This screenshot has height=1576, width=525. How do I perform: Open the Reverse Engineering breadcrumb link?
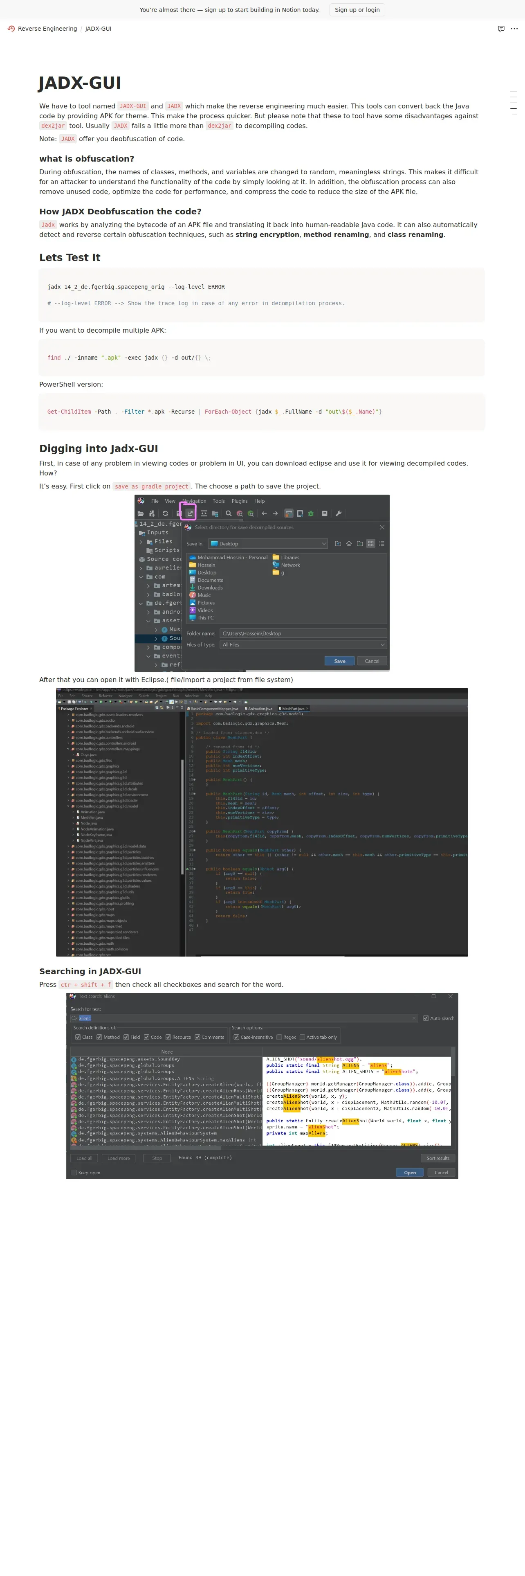(48, 29)
